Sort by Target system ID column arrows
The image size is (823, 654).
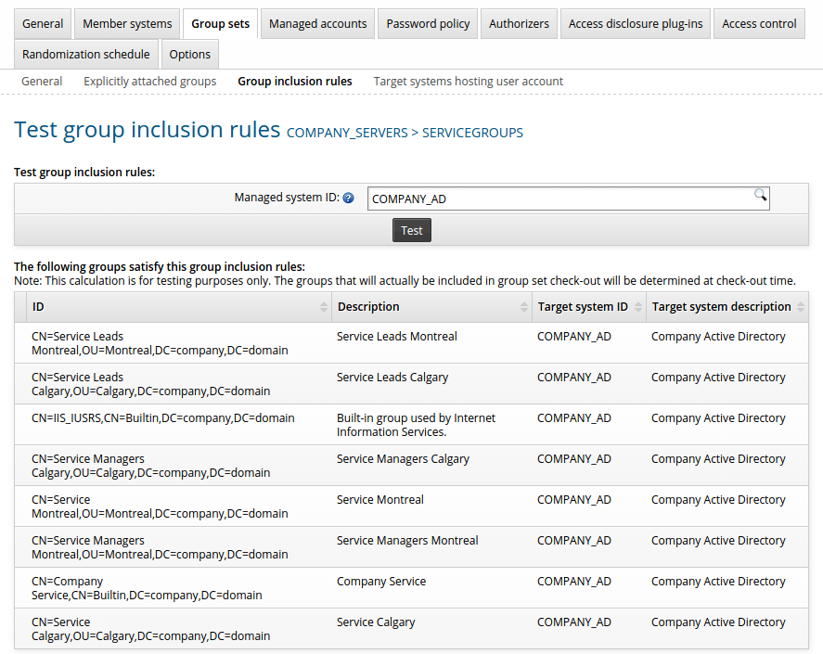(x=638, y=307)
